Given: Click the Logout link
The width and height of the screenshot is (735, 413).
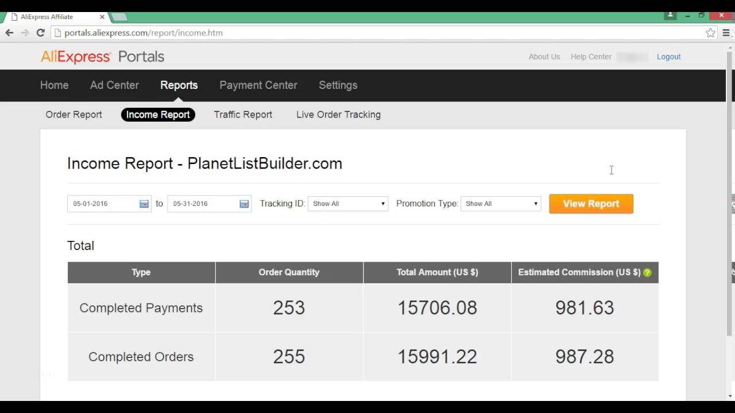Looking at the screenshot, I should pyautogui.click(x=668, y=57).
